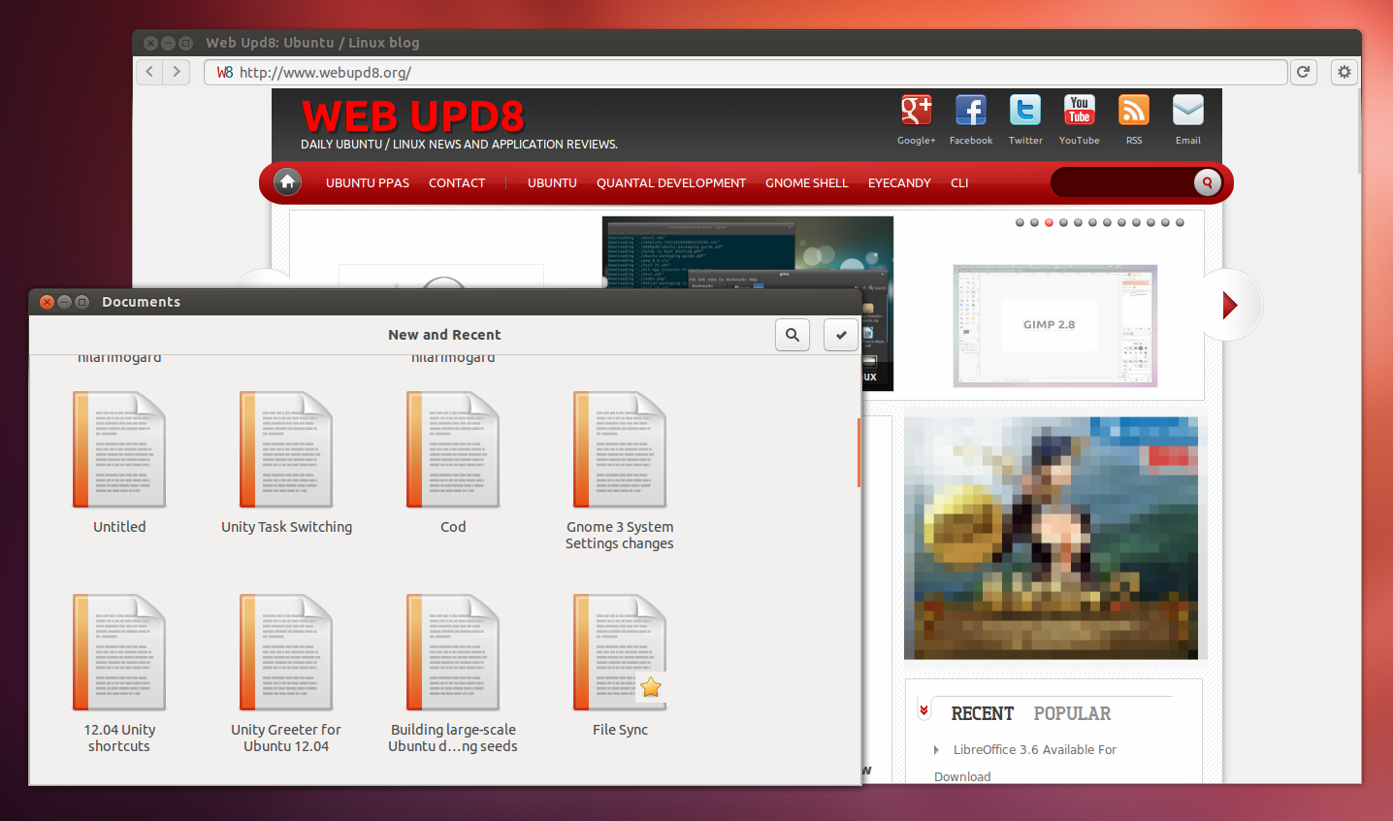This screenshot has height=821, width=1393.
Task: Select the last slideshow pagination dot
Action: [1180, 222]
